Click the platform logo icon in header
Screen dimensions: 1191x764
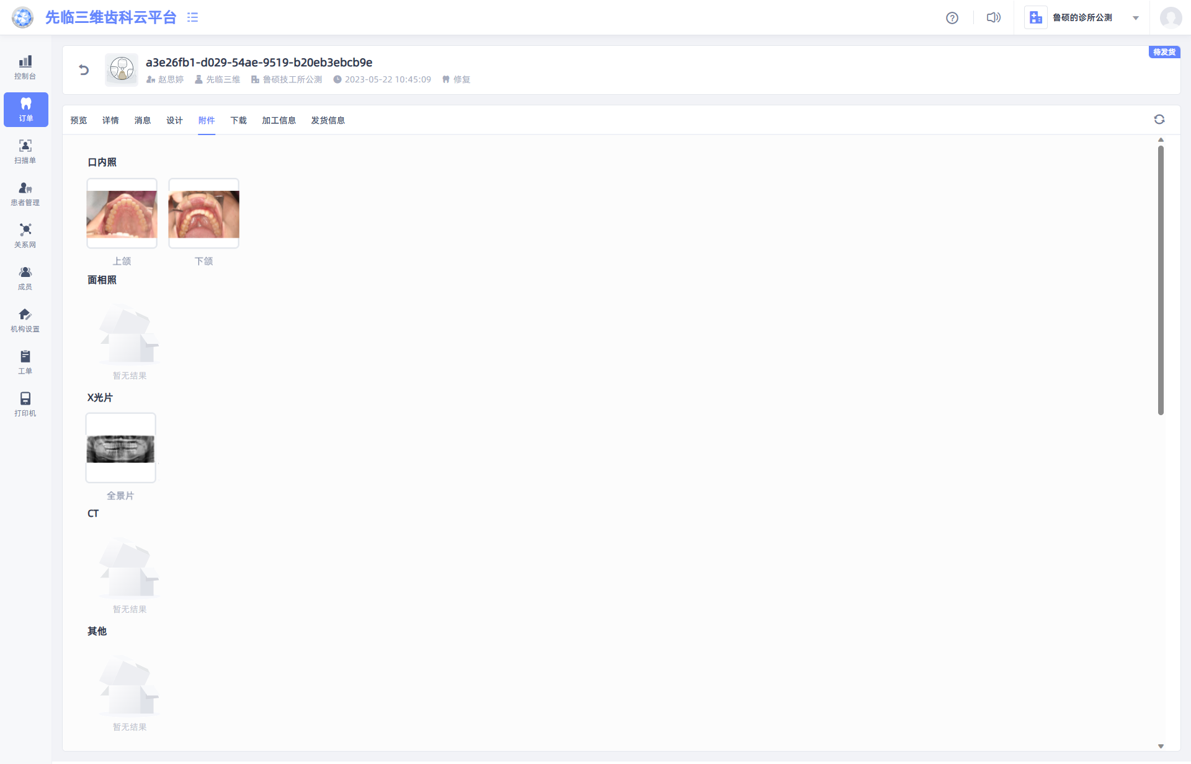[x=23, y=17]
